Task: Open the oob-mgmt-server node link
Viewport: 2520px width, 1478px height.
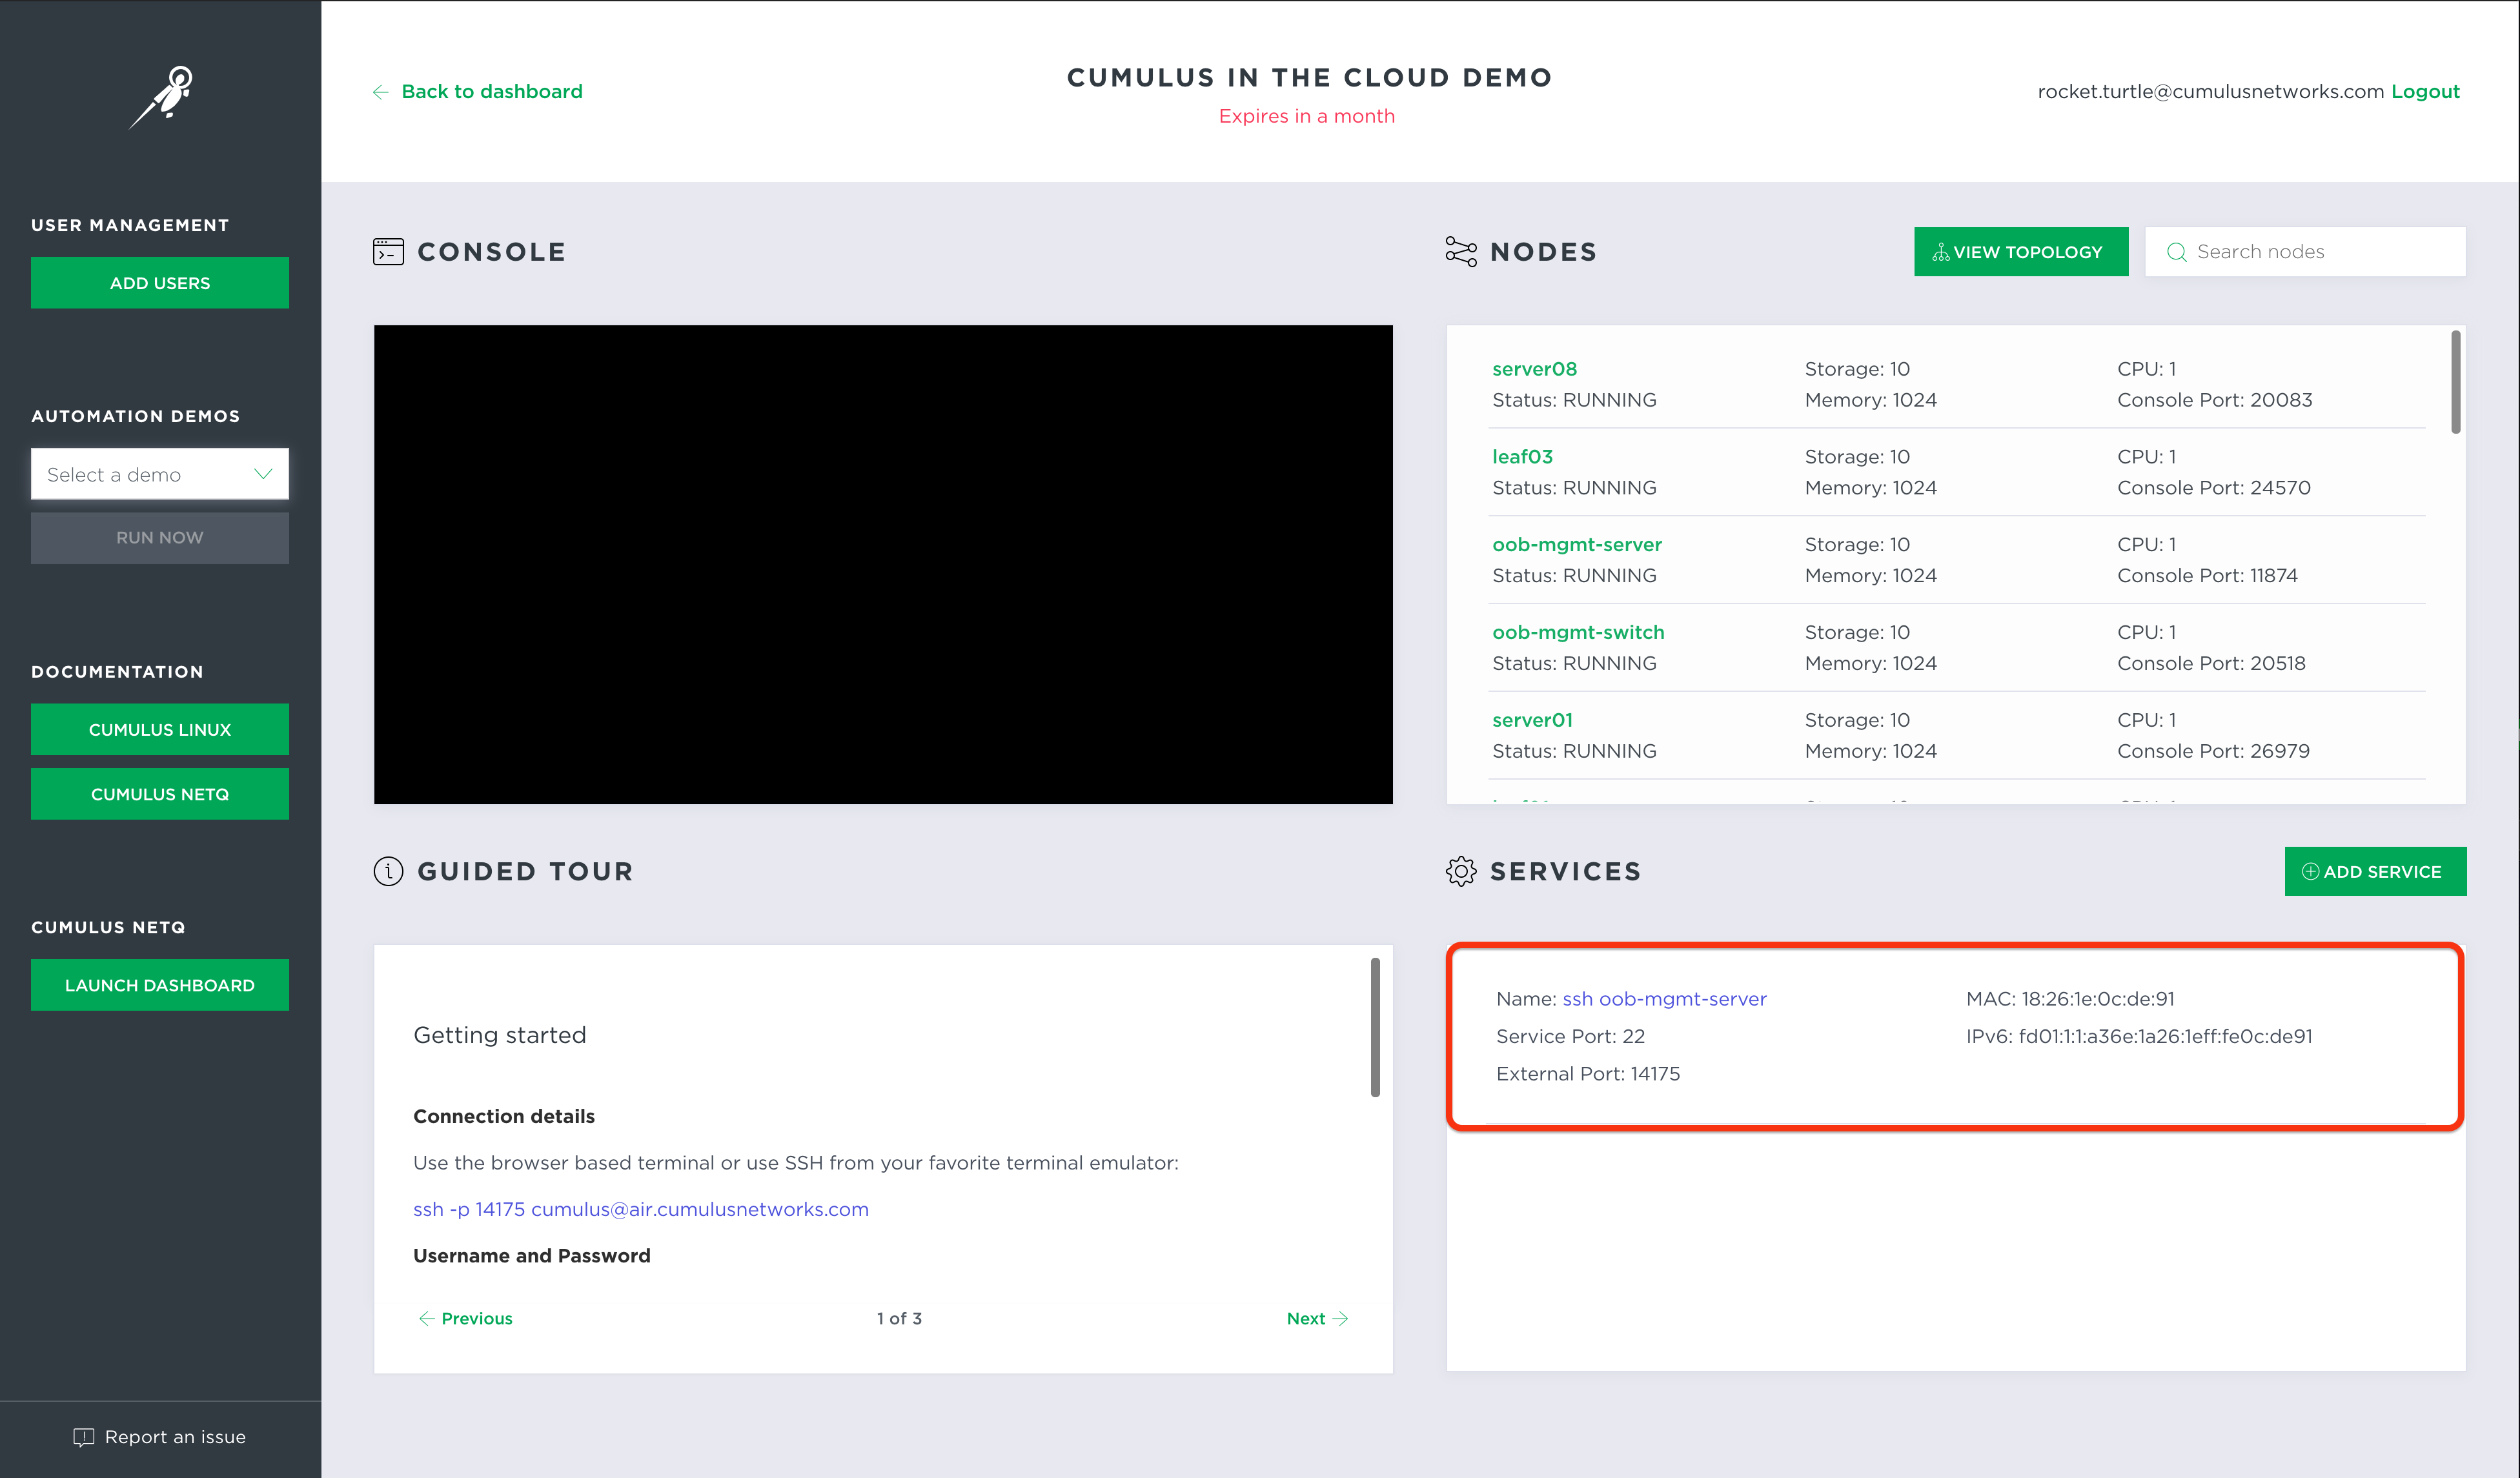Action: (1577, 544)
